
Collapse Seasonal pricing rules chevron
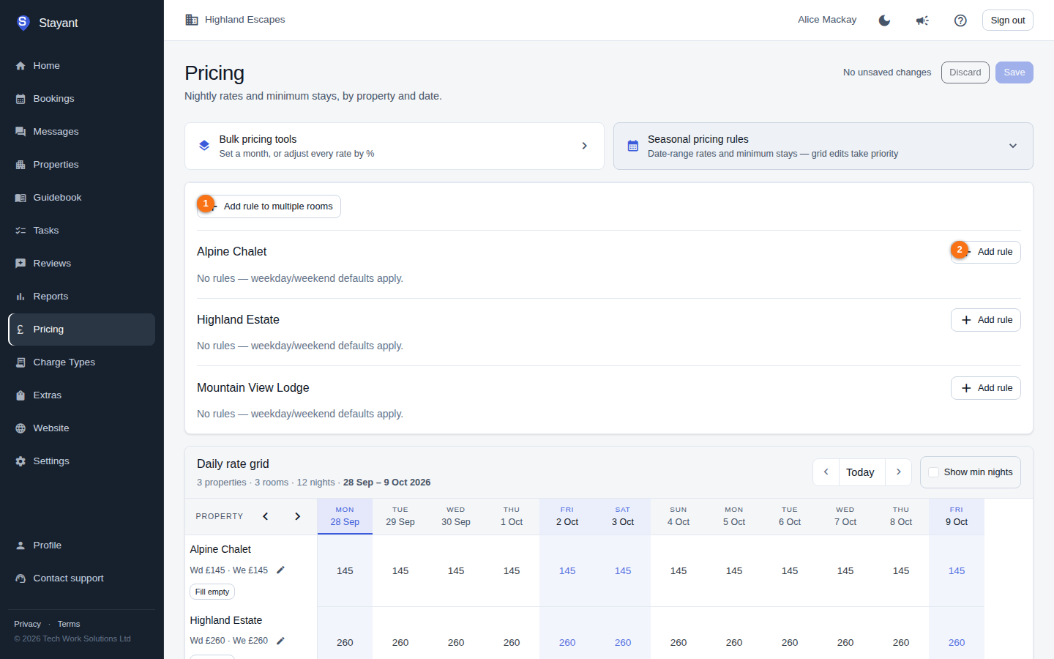tap(1013, 146)
